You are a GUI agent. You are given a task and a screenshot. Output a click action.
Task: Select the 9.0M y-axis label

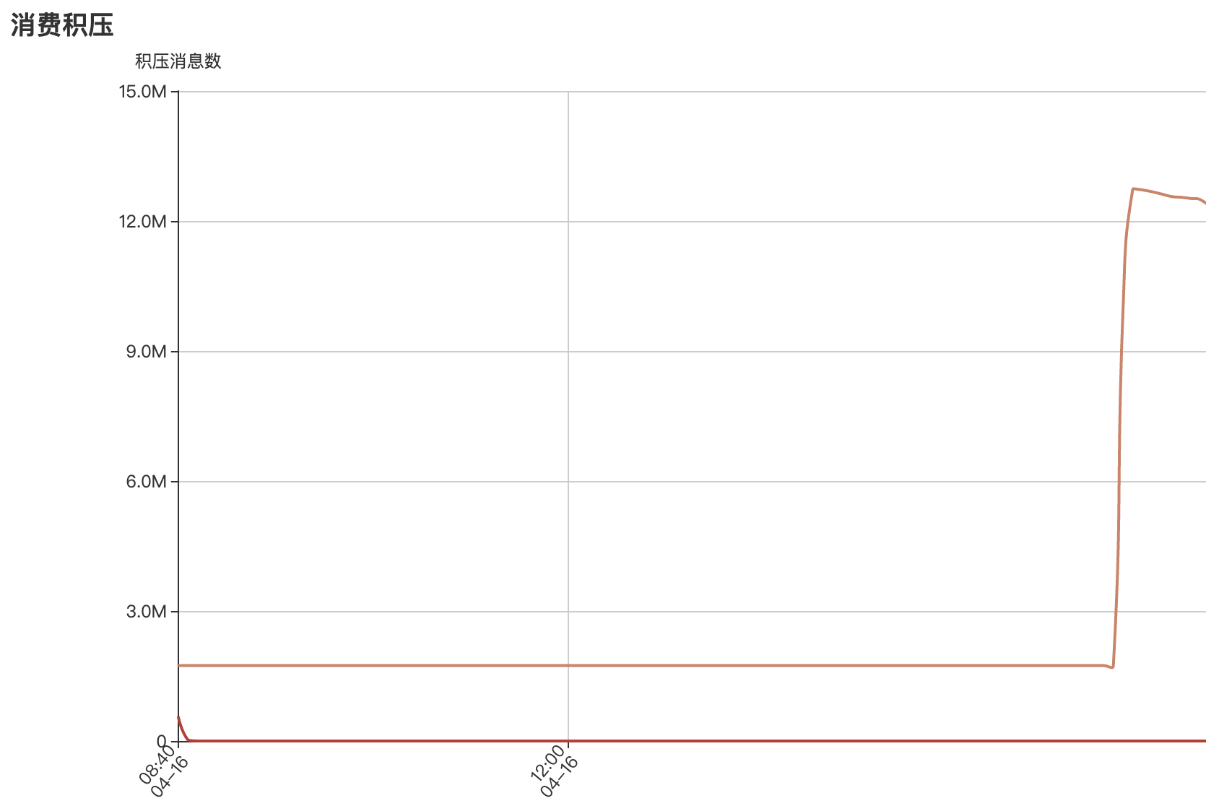(147, 352)
